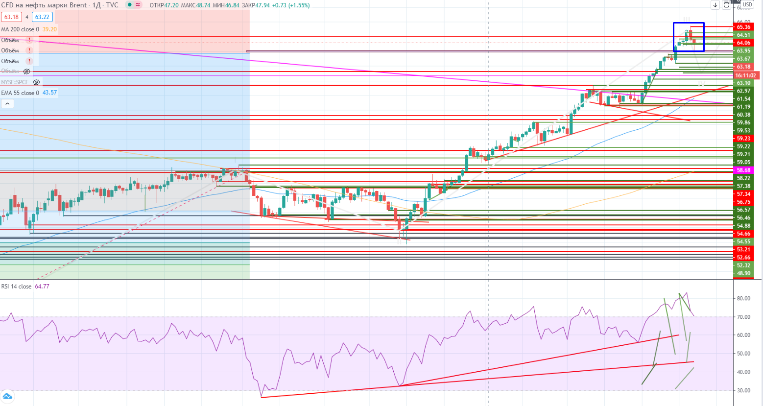Click the magenta 58.68 price label on scale
Screen dimensions: 763x406
743,170
